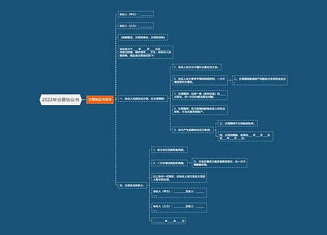The height and width of the screenshot is (235, 327).
Task: Select node 二、分居期间家庭财产
Action: [x=260, y=80]
